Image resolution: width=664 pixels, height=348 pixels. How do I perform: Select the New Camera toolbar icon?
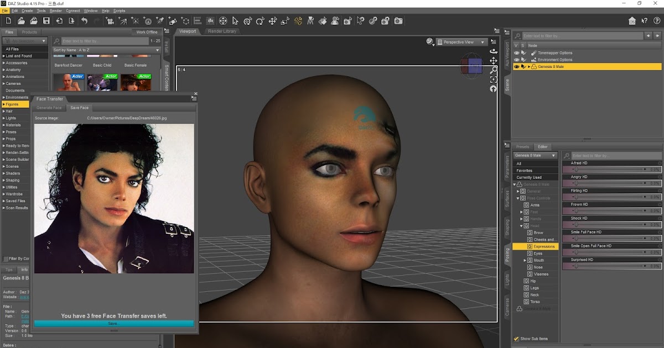pyautogui.click(x=110, y=20)
